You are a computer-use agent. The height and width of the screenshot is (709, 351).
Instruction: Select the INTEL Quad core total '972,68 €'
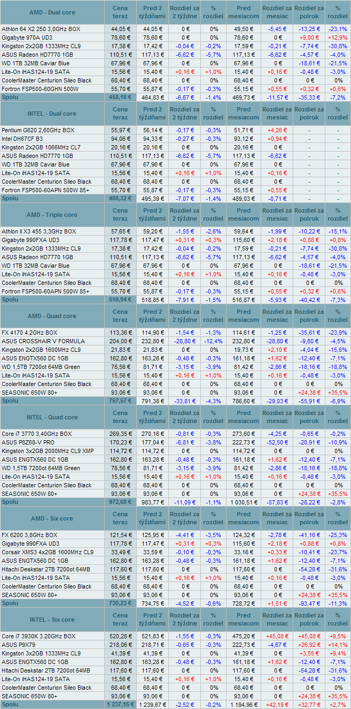pos(120,502)
